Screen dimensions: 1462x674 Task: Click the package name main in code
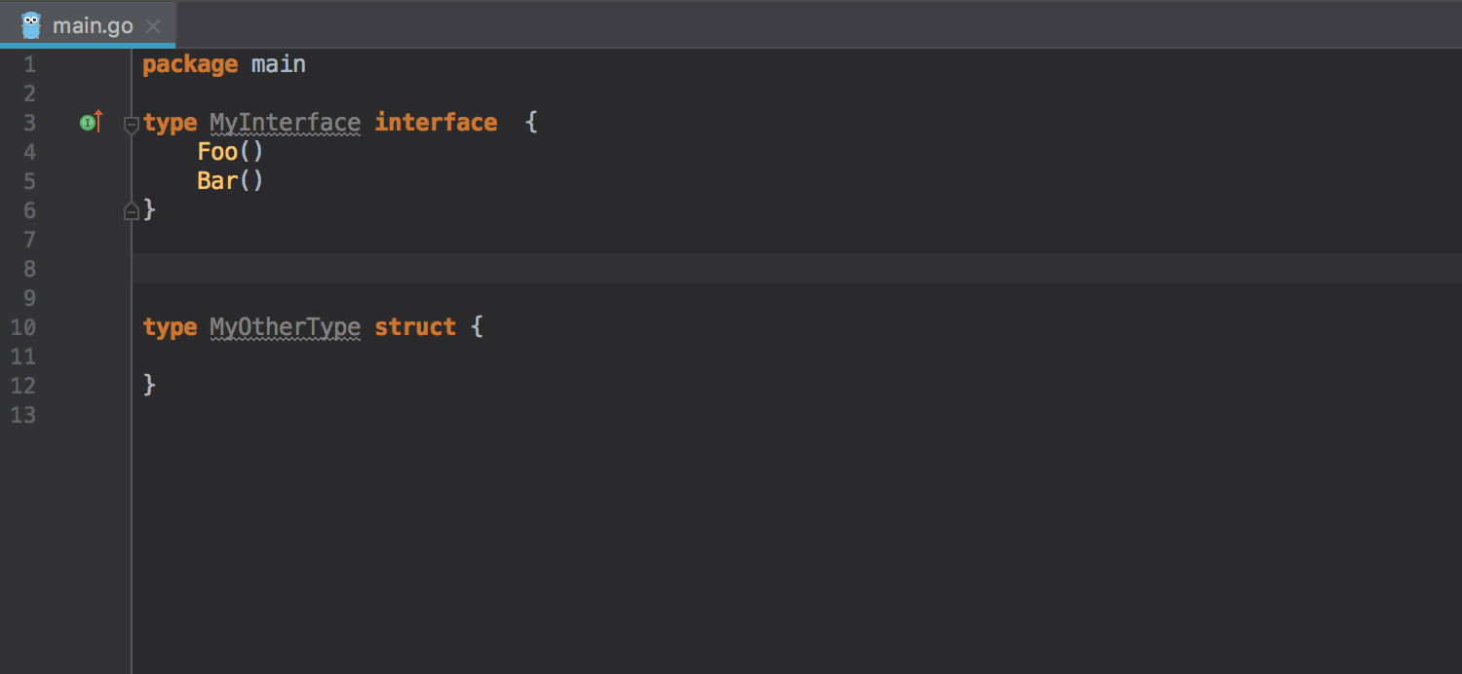[x=279, y=64]
